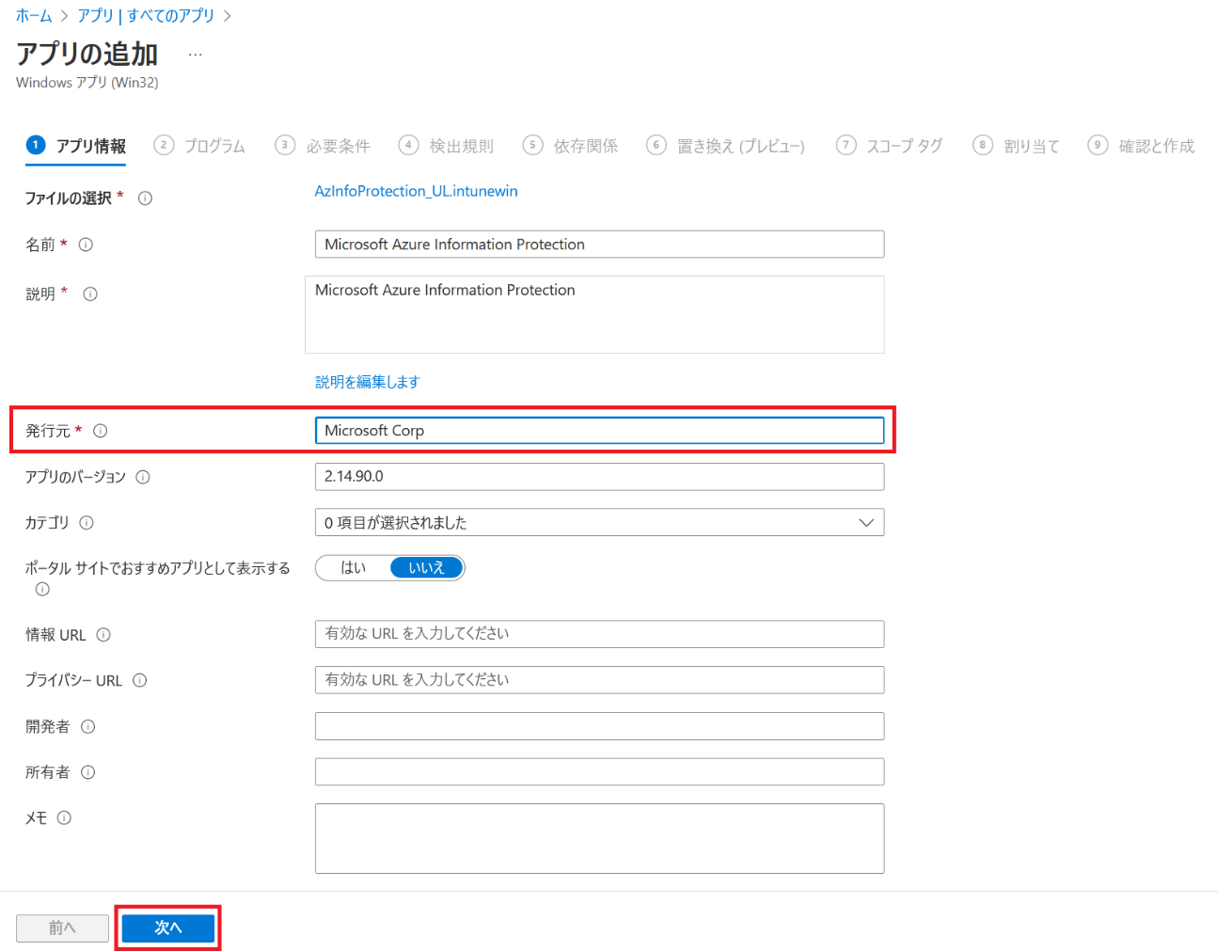Open the アプリ情報 step tab
The height and width of the screenshot is (951, 1218).
coord(76,146)
